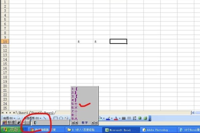Select the Rectangle drawing tool
200x133 pixels.
pyautogui.click(x=56, y=118)
